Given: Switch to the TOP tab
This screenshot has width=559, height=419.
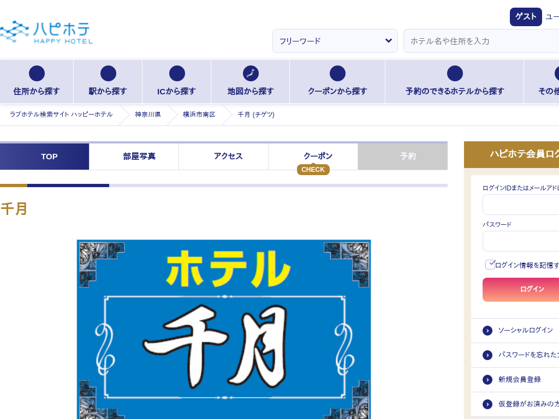Looking at the screenshot, I should 45,157.
